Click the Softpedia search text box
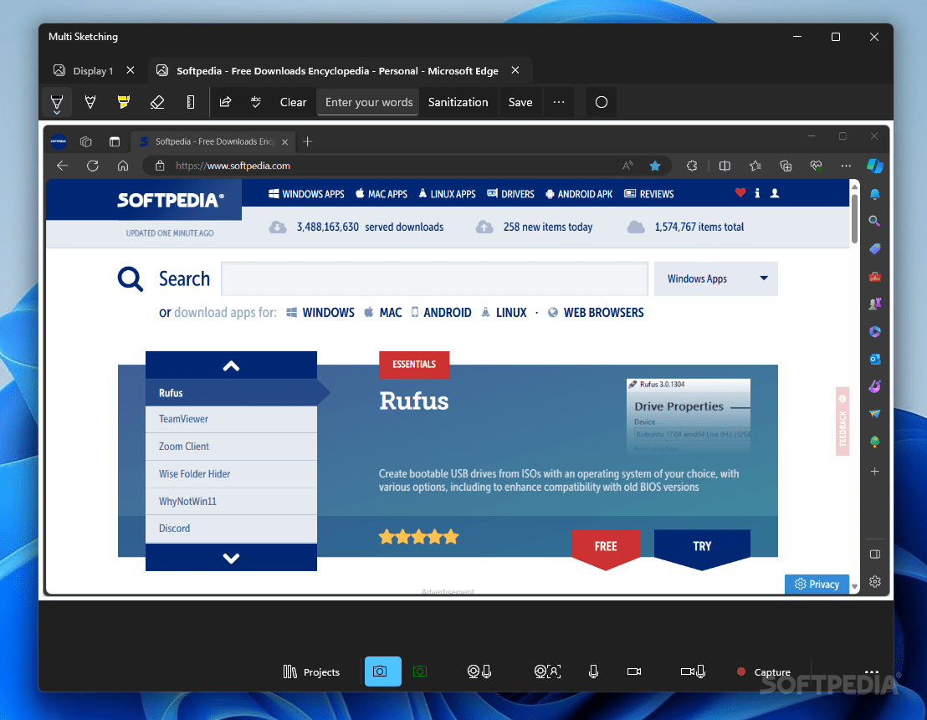Viewport: 927px width, 720px height. tap(434, 278)
